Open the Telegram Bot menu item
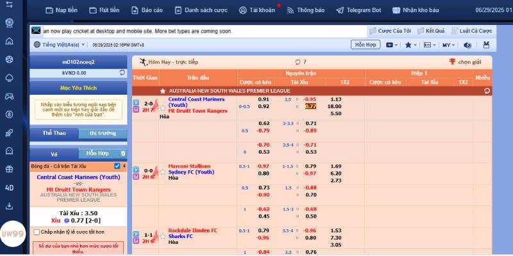The width and height of the screenshot is (513, 256). (358, 10)
